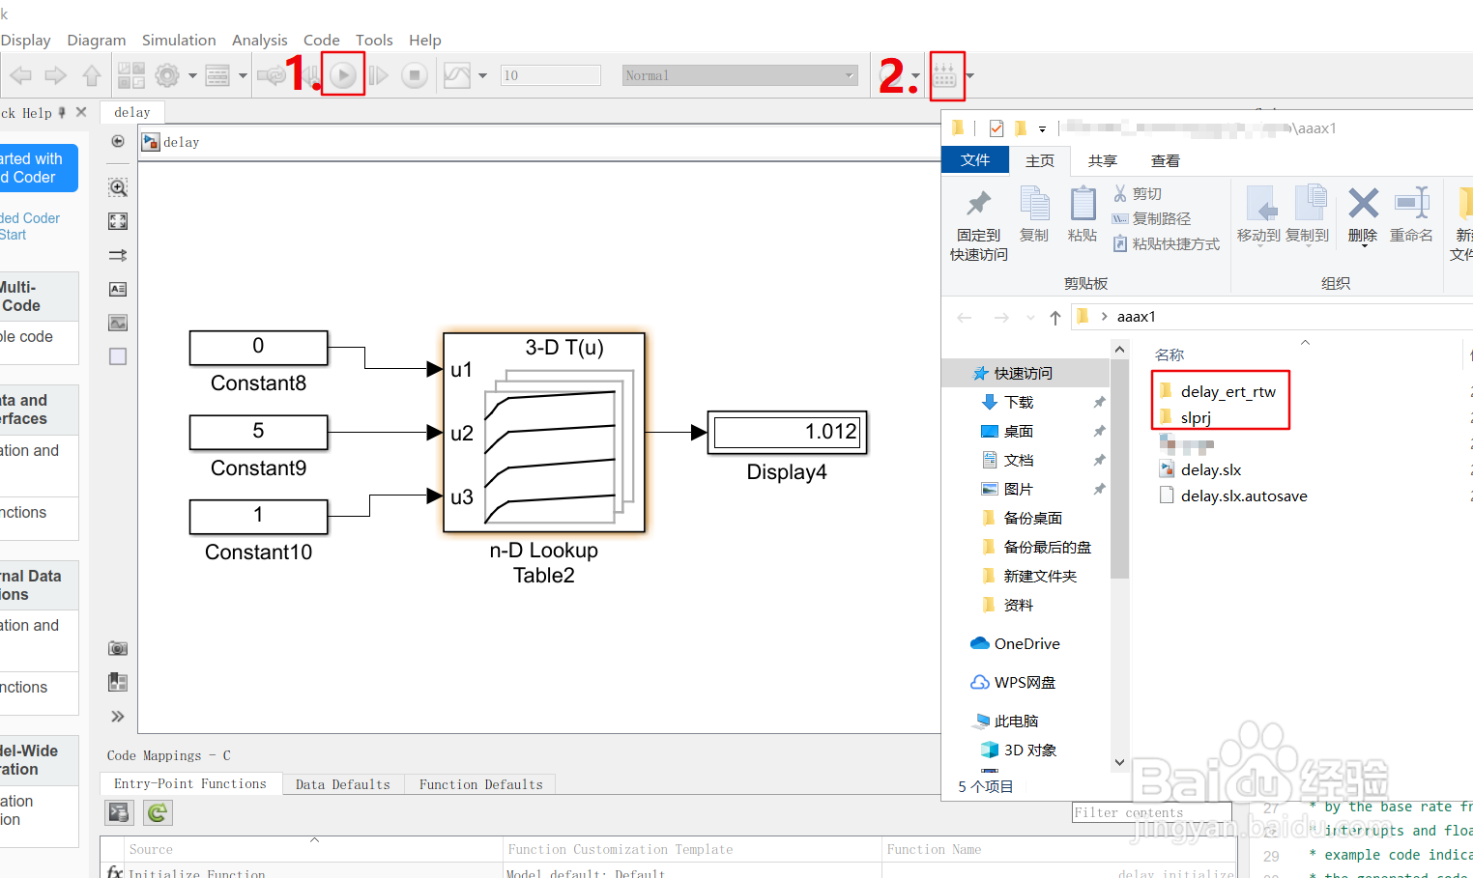Expand the palette double chevron
The image size is (1473, 878).
(x=118, y=716)
